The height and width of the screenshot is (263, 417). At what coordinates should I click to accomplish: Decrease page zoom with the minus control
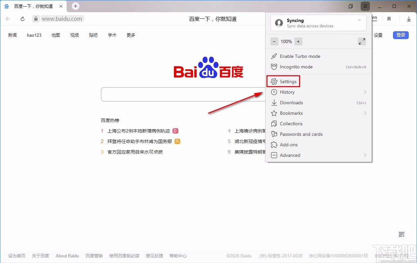[x=274, y=41]
